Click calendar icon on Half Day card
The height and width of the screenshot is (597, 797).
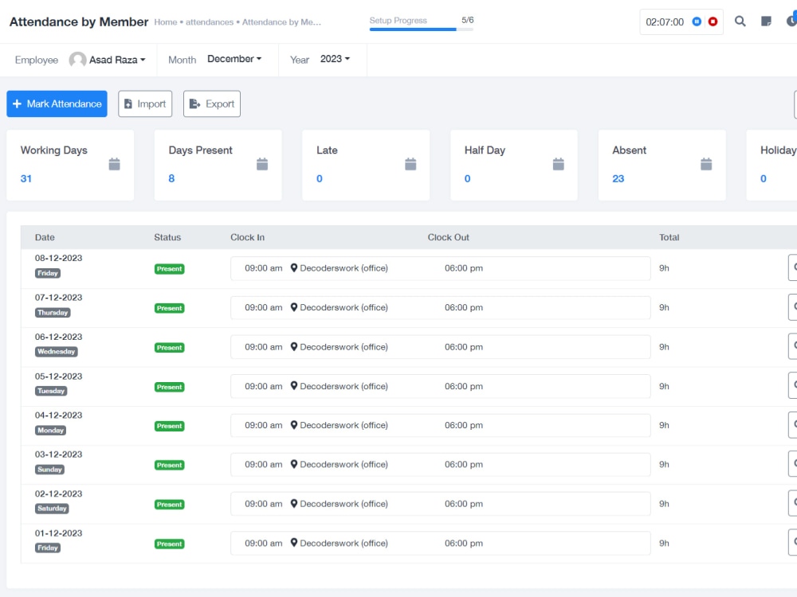[x=559, y=164]
